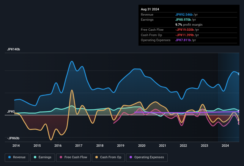The height and width of the screenshot is (166, 244).
Task: Click the blue Revenue legend dot
Action: tap(10, 157)
